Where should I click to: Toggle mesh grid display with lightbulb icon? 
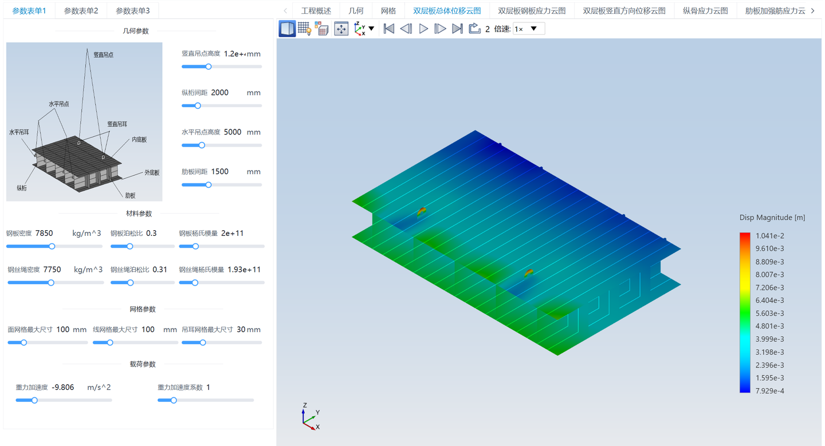pyautogui.click(x=304, y=29)
